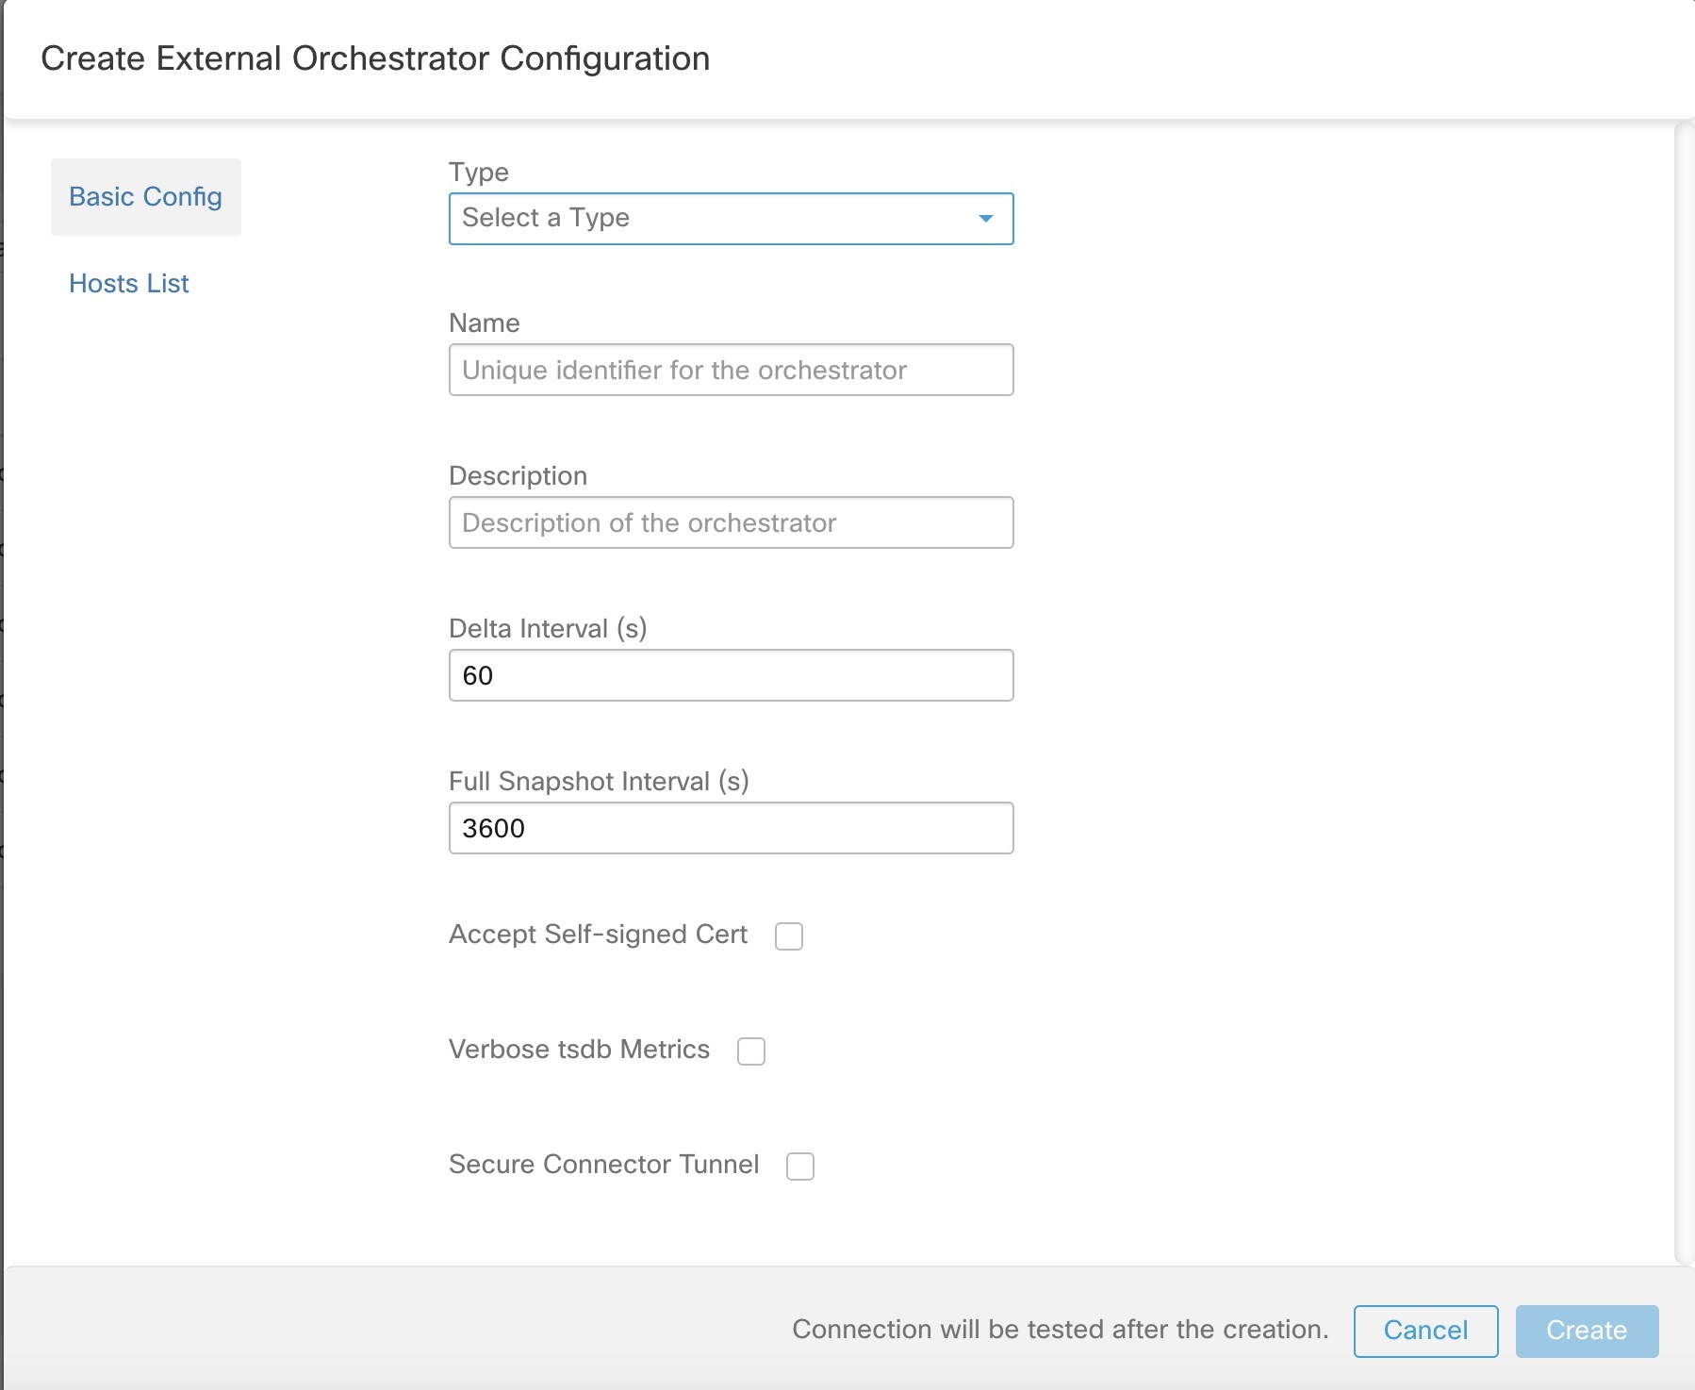The width and height of the screenshot is (1695, 1390).
Task: Switch to the Hosts List section
Action: [x=128, y=283]
